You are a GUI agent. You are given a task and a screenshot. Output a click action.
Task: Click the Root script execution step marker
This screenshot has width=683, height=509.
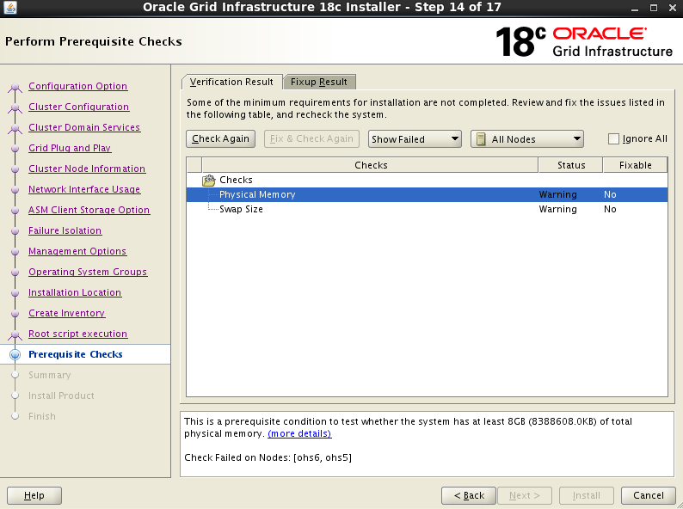[15, 334]
